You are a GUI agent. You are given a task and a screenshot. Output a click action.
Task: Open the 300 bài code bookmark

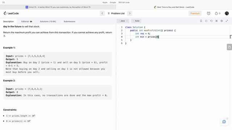[x=124, y=3]
